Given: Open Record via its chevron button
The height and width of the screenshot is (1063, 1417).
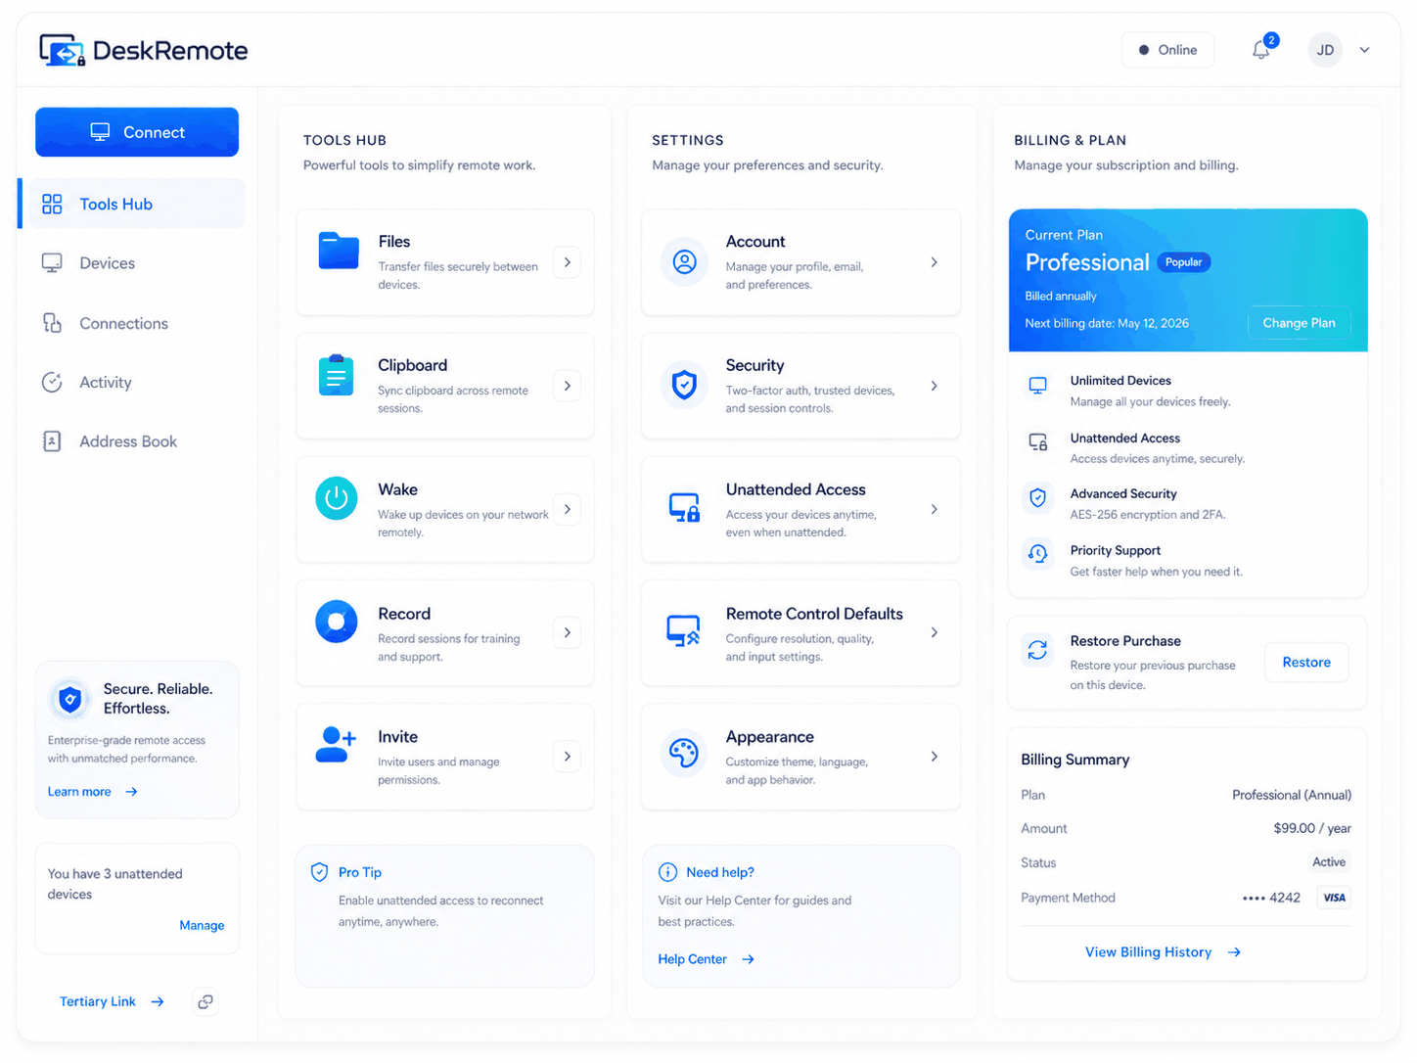Looking at the screenshot, I should (568, 632).
